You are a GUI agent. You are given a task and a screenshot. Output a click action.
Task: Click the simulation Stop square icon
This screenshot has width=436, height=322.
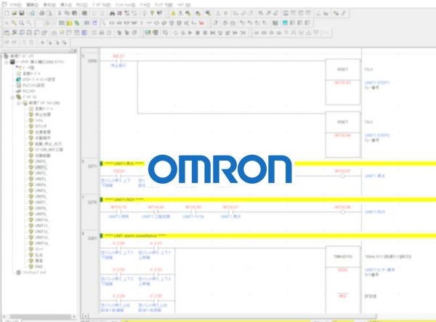click(198, 33)
